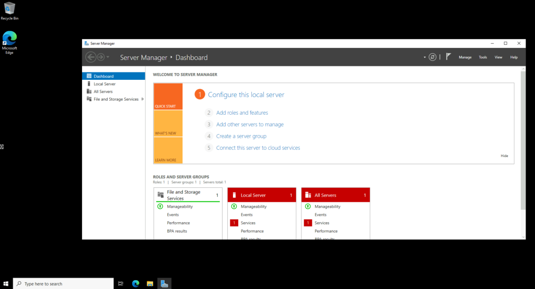Open the Tools menu

pos(483,57)
